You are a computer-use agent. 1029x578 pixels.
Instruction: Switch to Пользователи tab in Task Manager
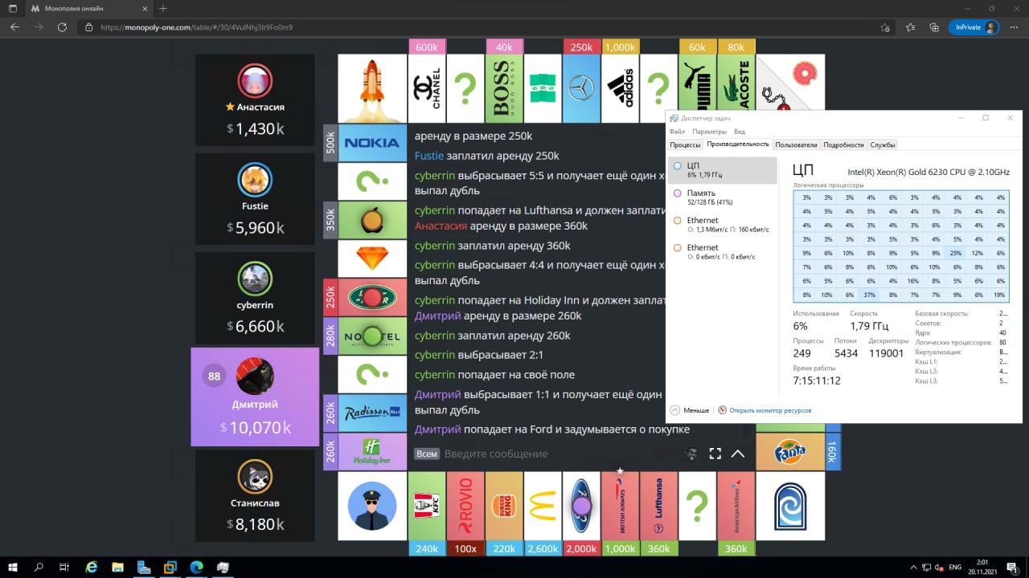(797, 144)
